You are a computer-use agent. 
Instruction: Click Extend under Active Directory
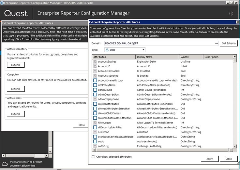pyautogui.click(x=15, y=65)
